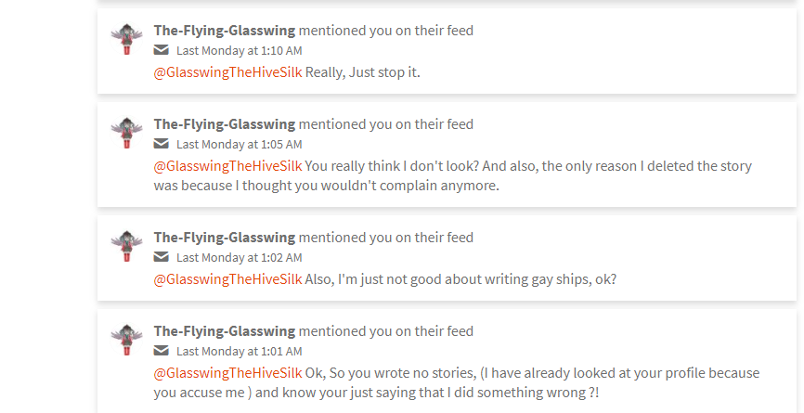Click 'Last Monday at 1:01 AM' timestamp
The width and height of the screenshot is (804, 413).
239,352
